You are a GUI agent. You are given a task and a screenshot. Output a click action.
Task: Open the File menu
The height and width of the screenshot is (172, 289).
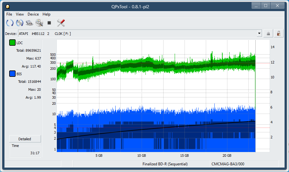point(9,14)
